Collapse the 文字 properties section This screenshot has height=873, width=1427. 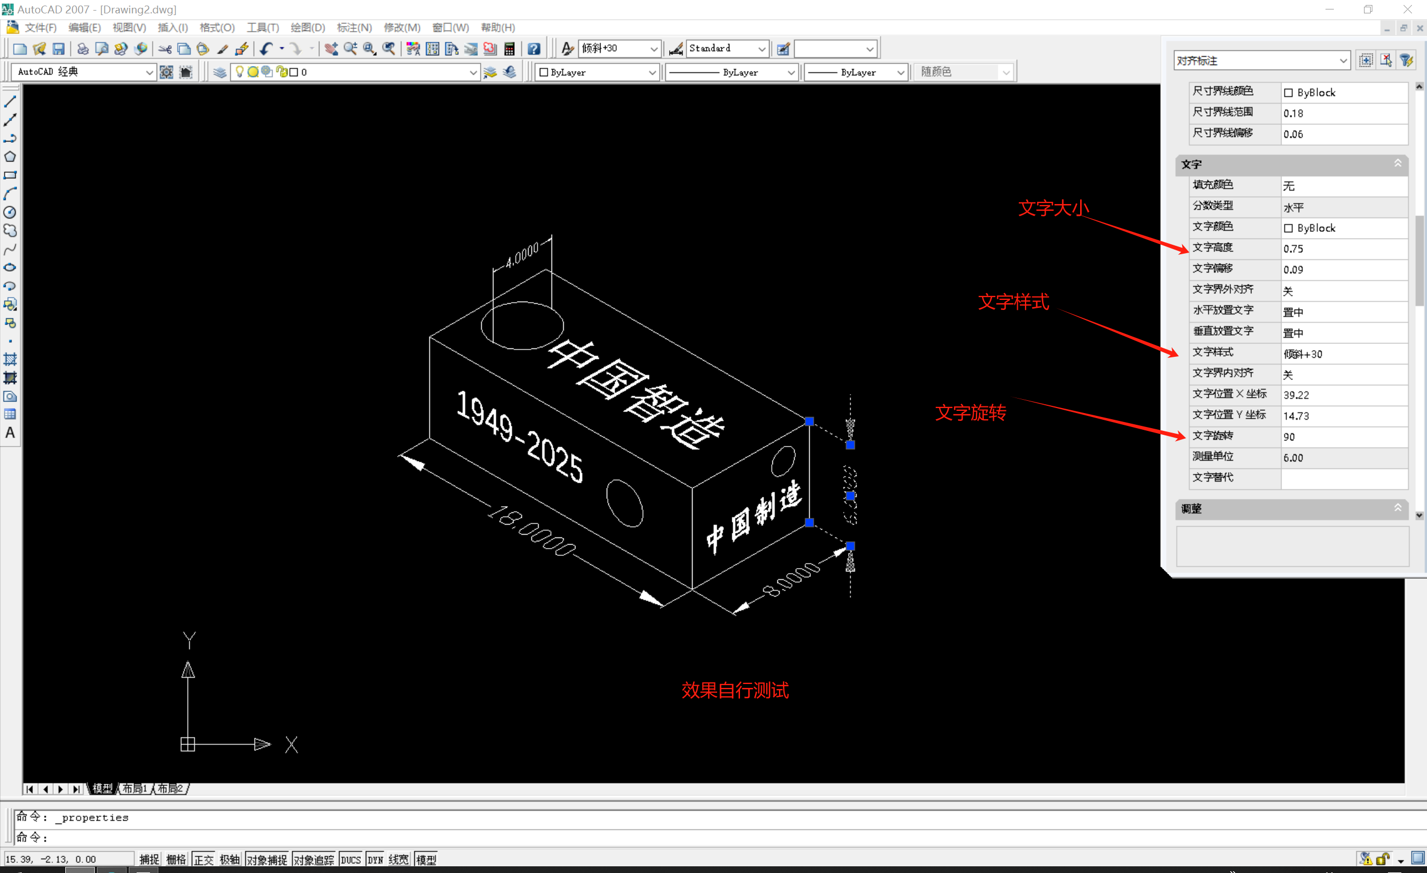click(x=1397, y=164)
